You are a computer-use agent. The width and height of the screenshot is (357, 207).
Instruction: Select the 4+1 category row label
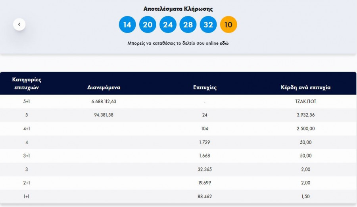(x=27, y=129)
